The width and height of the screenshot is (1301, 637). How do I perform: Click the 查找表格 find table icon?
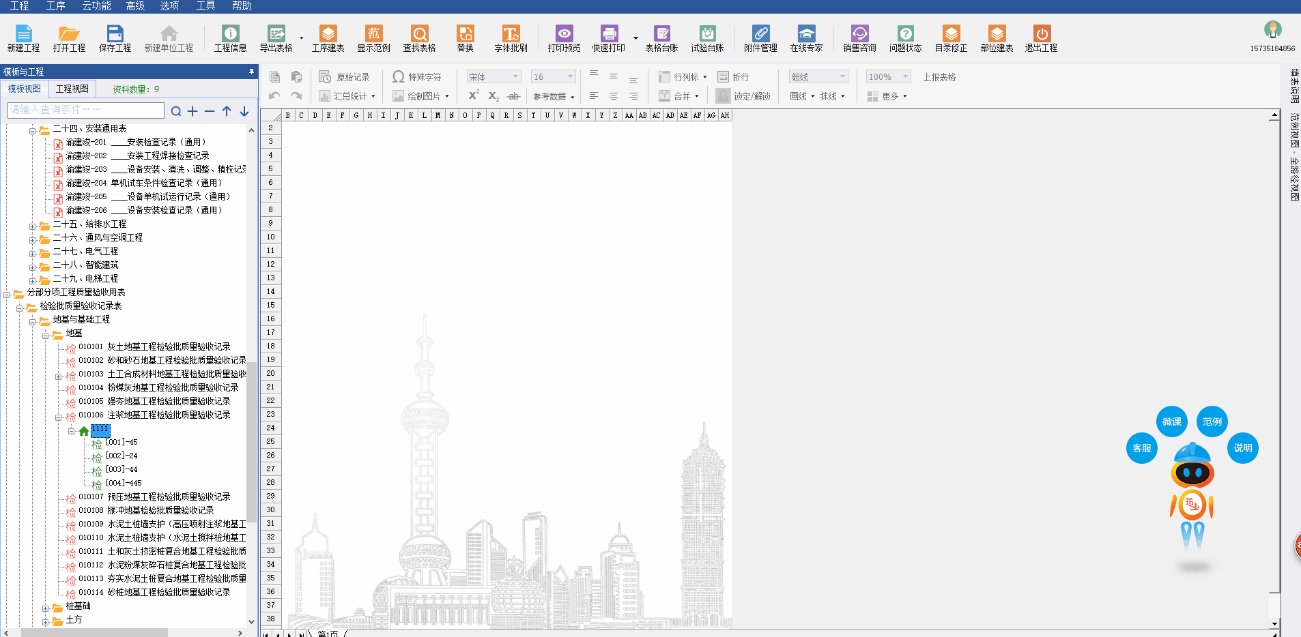pos(419,38)
